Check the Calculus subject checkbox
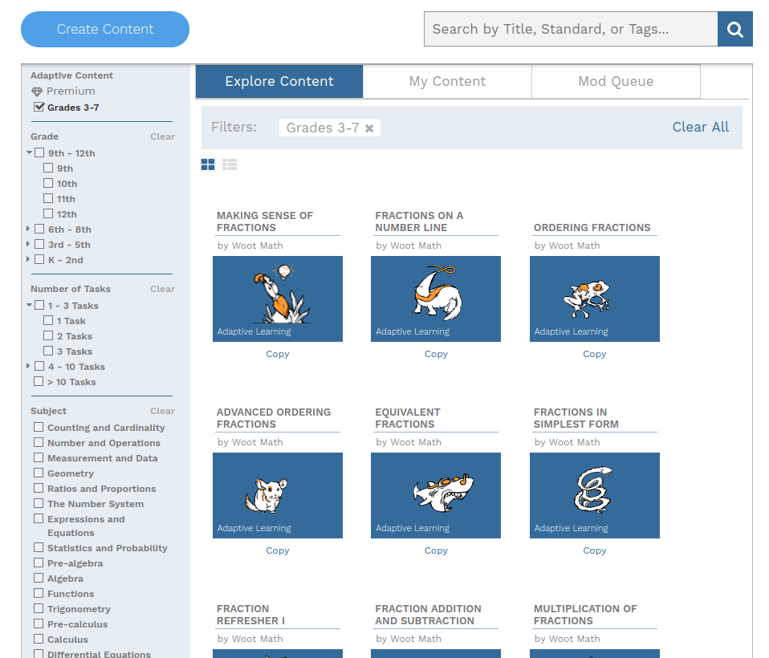The image size is (769, 658). point(39,639)
